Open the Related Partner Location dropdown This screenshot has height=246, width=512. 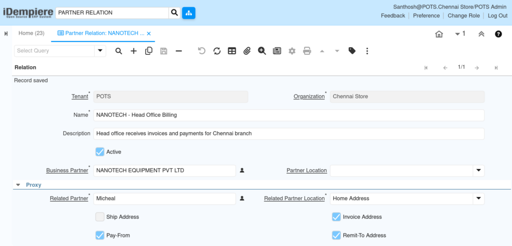point(478,199)
